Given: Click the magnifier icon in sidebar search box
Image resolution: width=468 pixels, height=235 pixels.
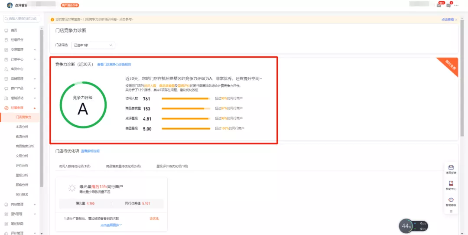Looking at the screenshot, I should click(6, 19).
